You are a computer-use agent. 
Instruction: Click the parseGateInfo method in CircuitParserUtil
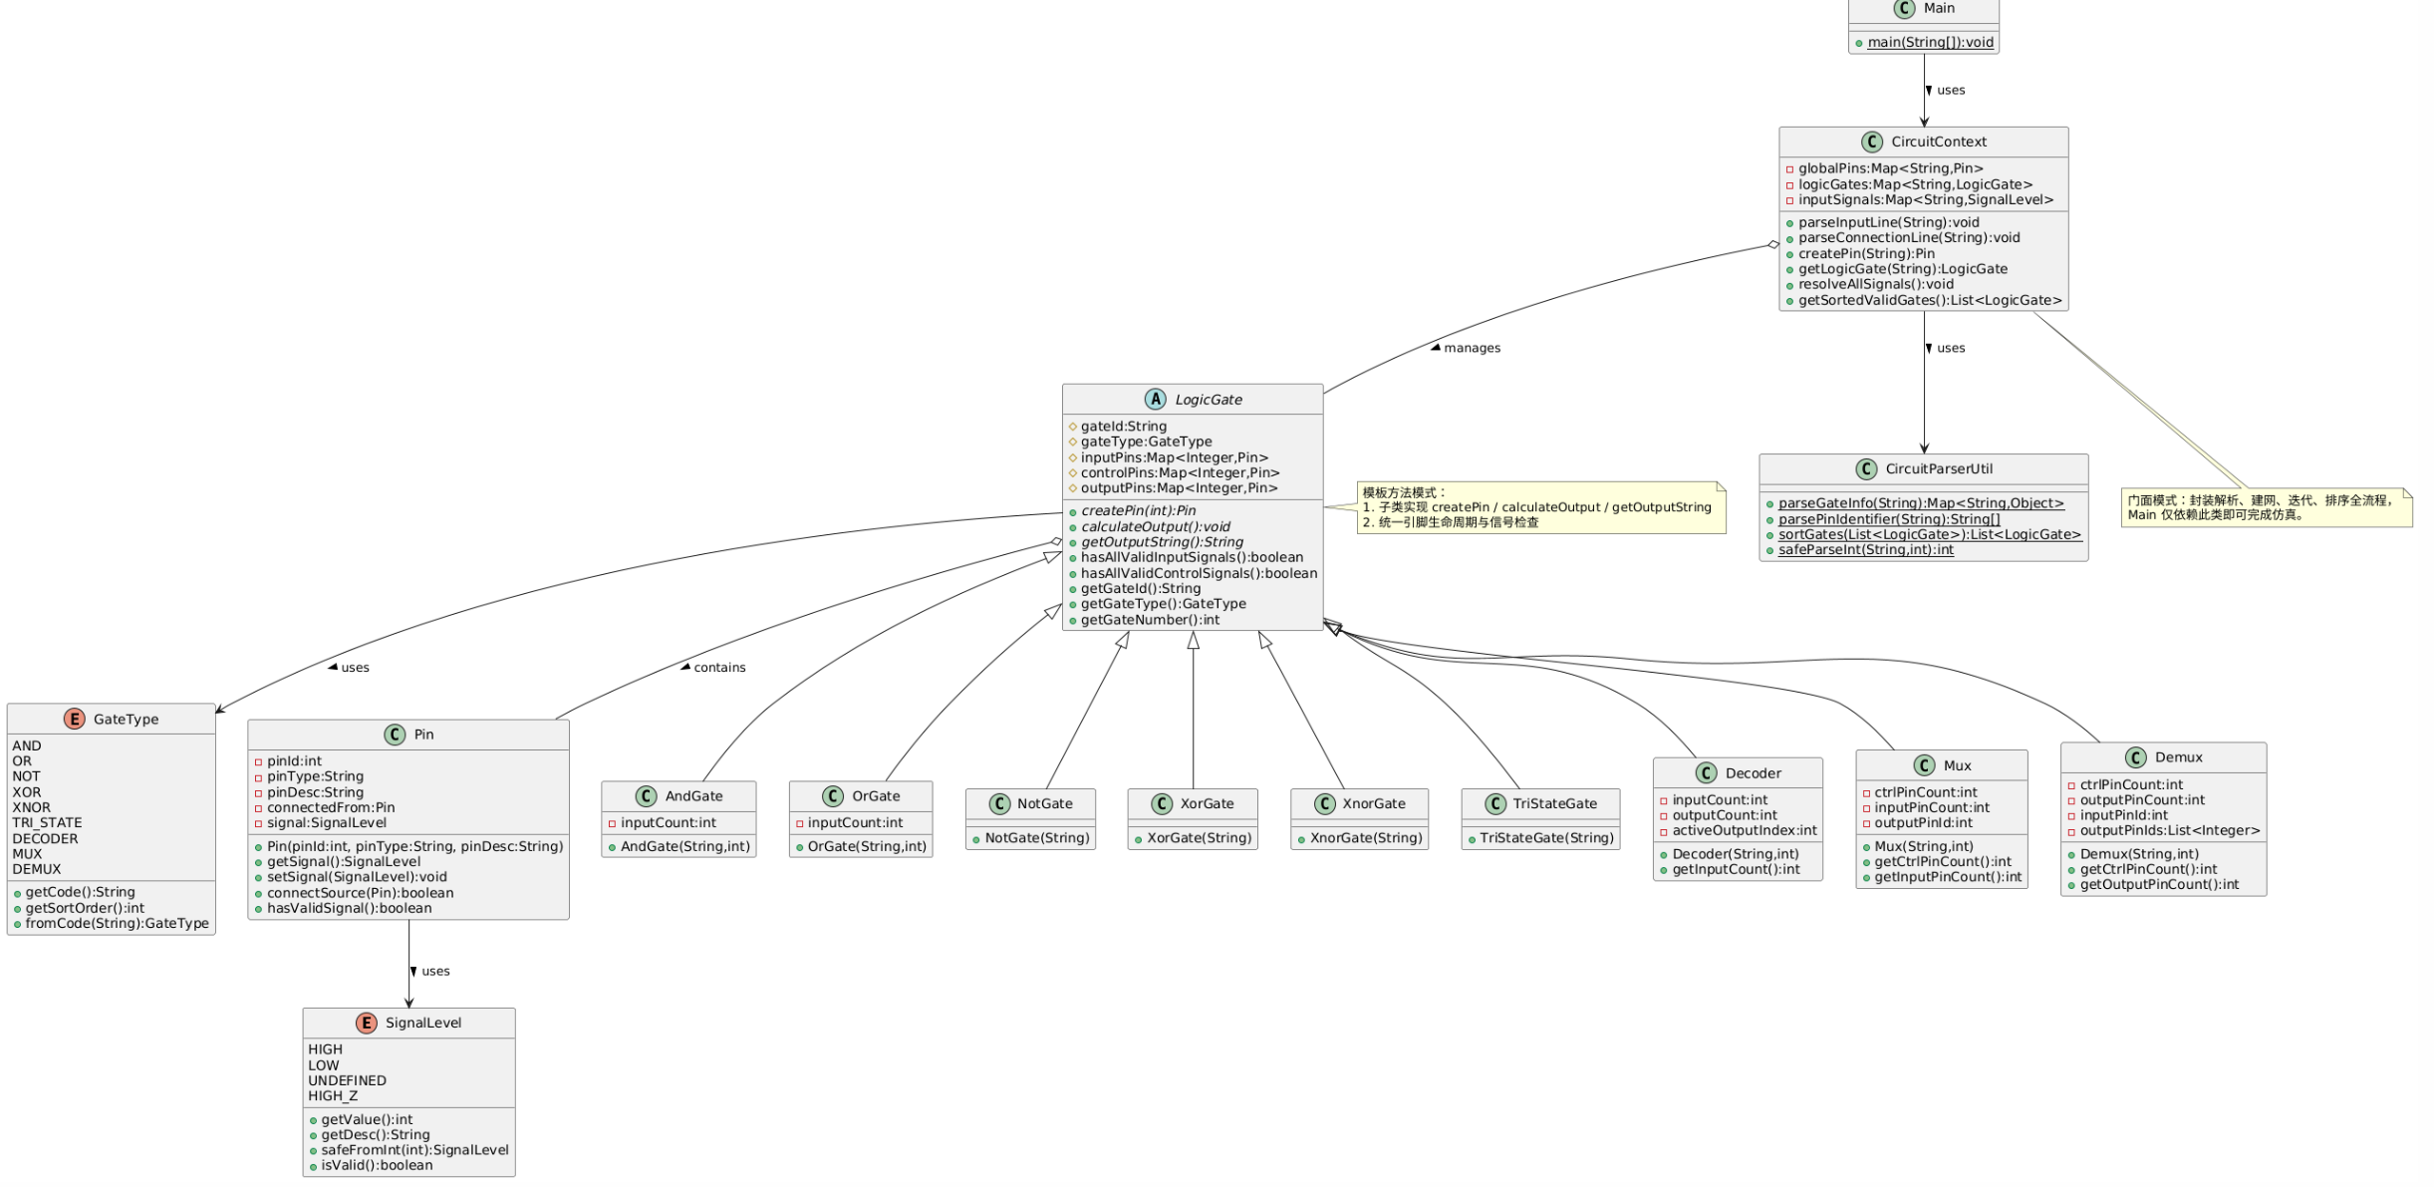click(1921, 503)
